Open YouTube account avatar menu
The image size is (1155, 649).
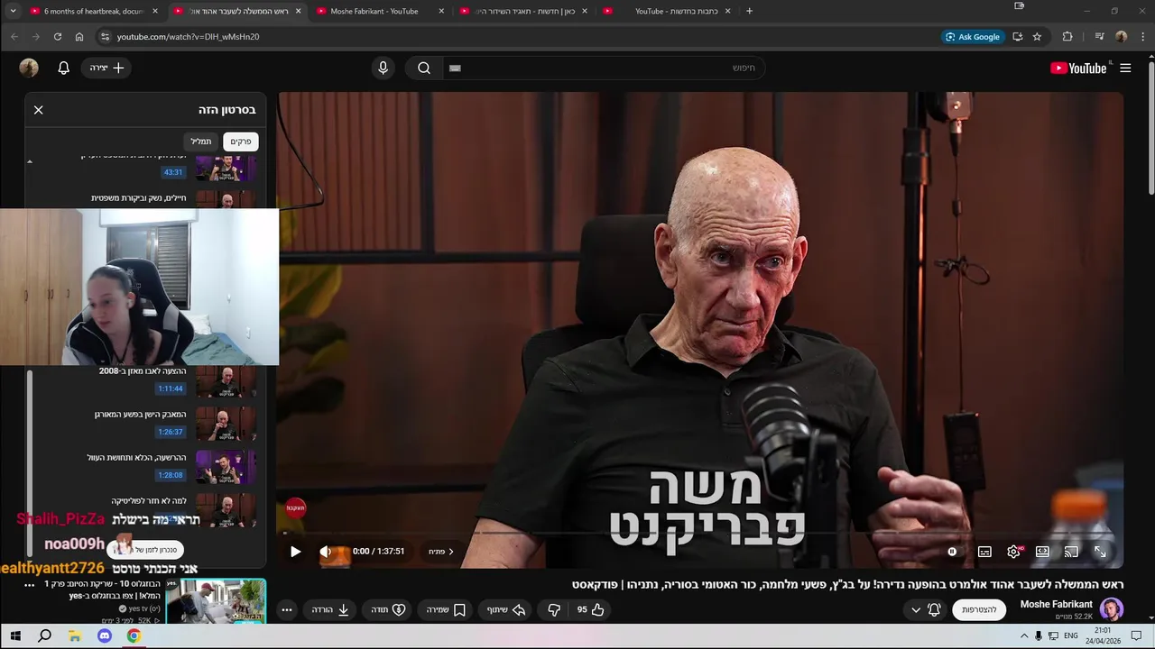point(29,68)
